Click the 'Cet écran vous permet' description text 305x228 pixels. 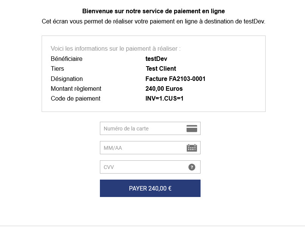153,21
